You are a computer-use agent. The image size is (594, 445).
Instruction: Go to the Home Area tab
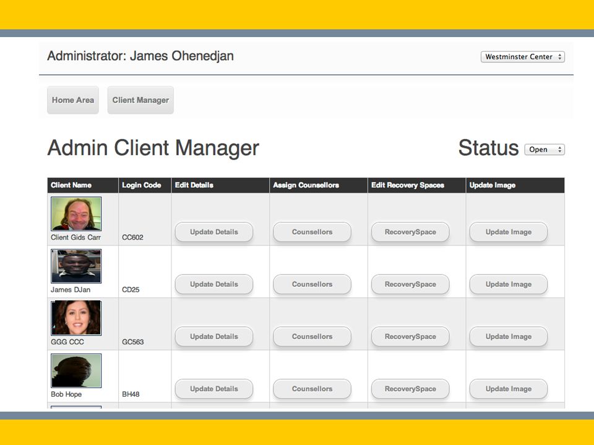pyautogui.click(x=73, y=100)
